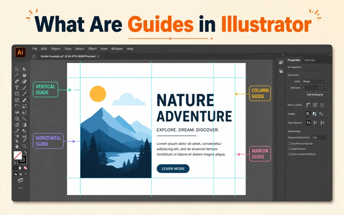Viewport: 344px width, 215px height.
Task: Collapse the Properties panel double-arrow
Action: 331,55
